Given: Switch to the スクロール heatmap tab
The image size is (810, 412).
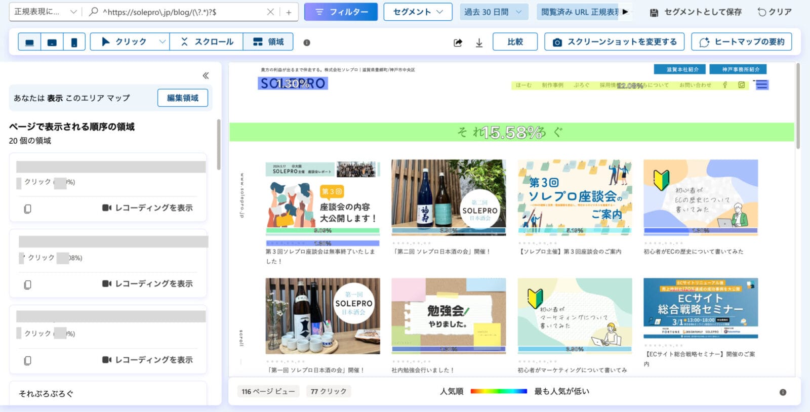Looking at the screenshot, I should (207, 42).
